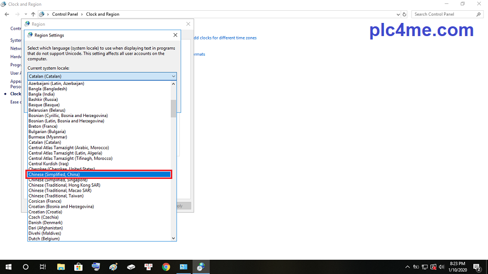Click the Cortana search circle icon

pyautogui.click(x=26, y=267)
